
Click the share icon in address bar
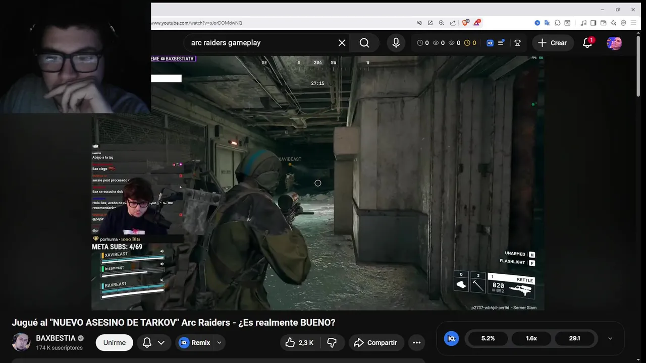(x=452, y=23)
